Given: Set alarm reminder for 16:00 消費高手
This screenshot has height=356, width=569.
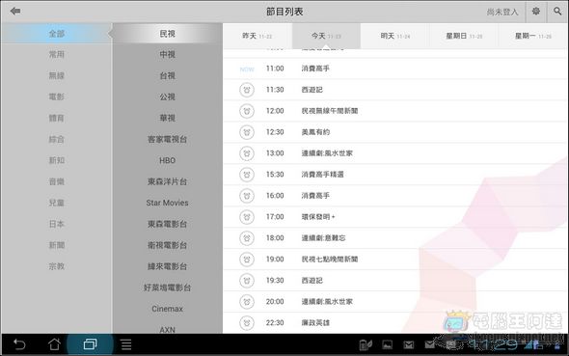Looking at the screenshot, I should (x=247, y=196).
